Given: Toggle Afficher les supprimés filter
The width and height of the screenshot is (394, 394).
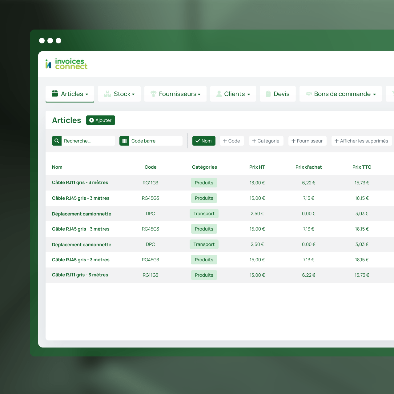Looking at the screenshot, I should (362, 141).
